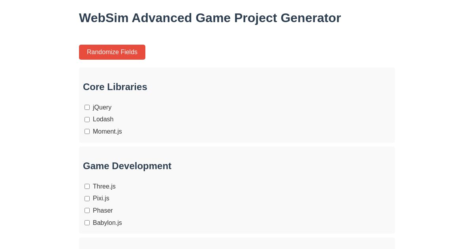The height and width of the screenshot is (249, 474).
Task: Check the Pixi.js library
Action: coord(87,198)
